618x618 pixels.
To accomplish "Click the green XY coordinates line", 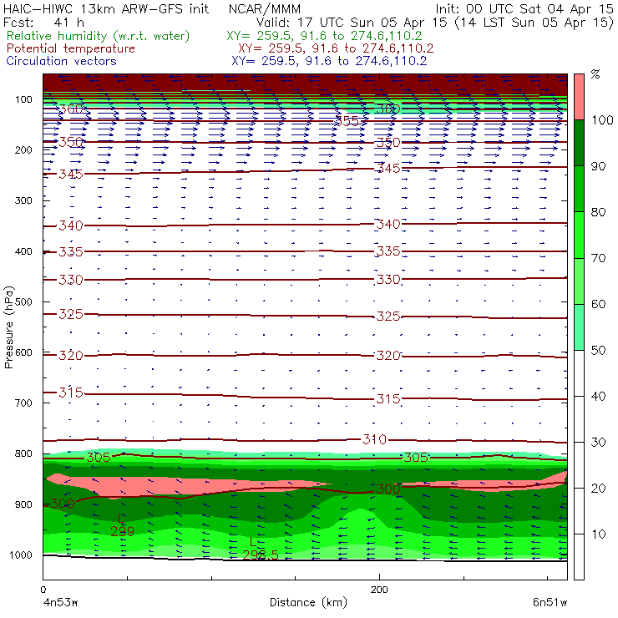I will (x=324, y=36).
